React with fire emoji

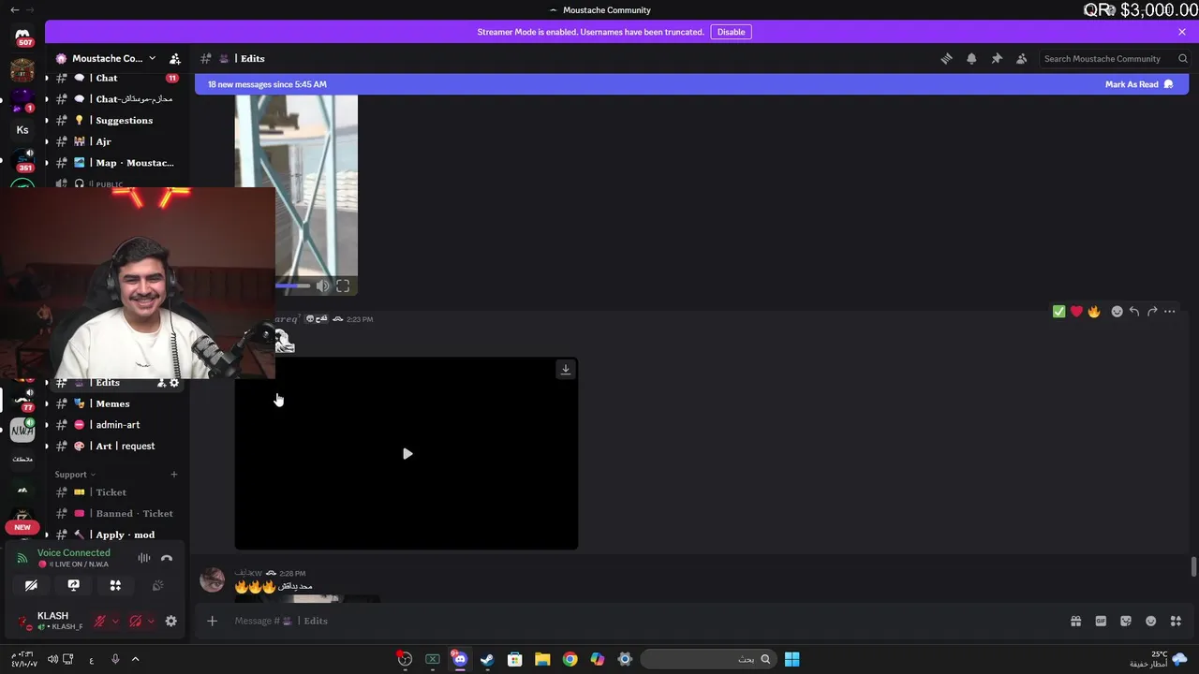pyautogui.click(x=1093, y=312)
